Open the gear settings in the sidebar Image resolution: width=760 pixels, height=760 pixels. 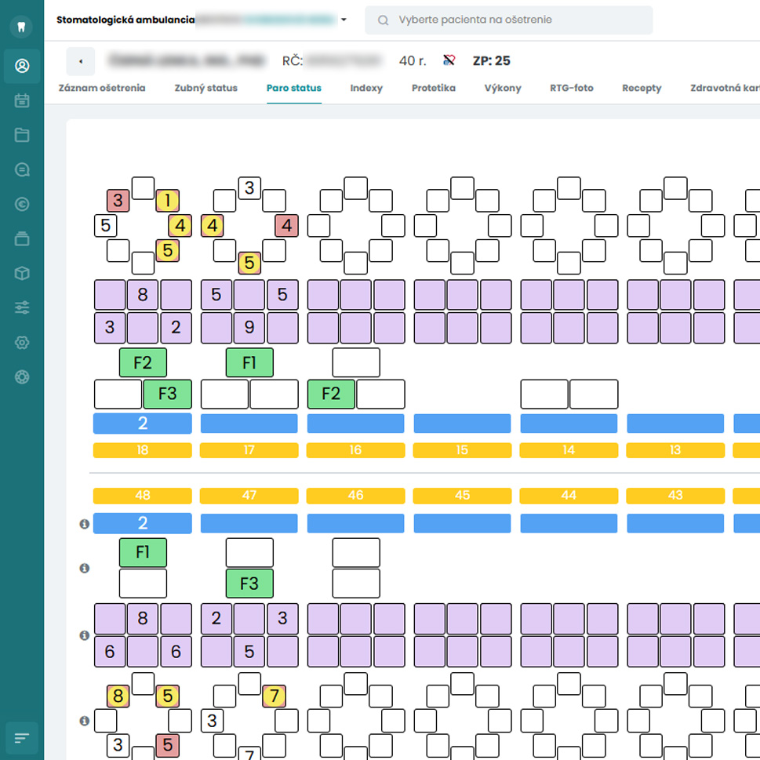(x=22, y=343)
